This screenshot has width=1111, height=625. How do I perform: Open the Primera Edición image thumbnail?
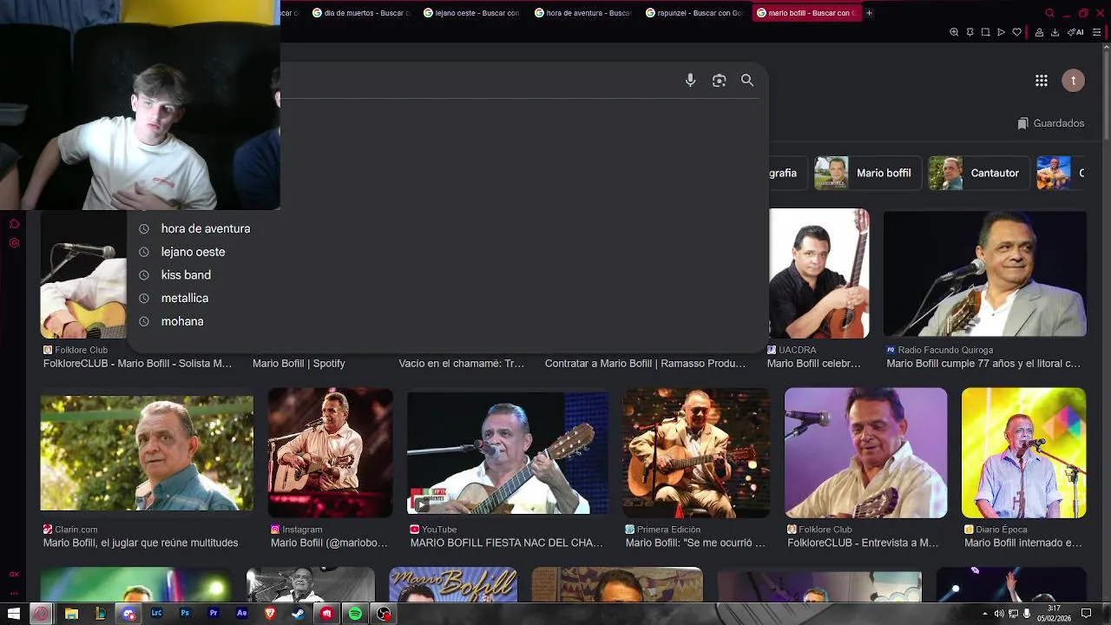tap(695, 453)
